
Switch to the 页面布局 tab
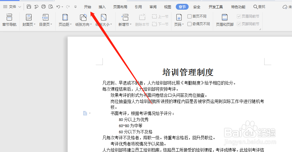click(120, 7)
